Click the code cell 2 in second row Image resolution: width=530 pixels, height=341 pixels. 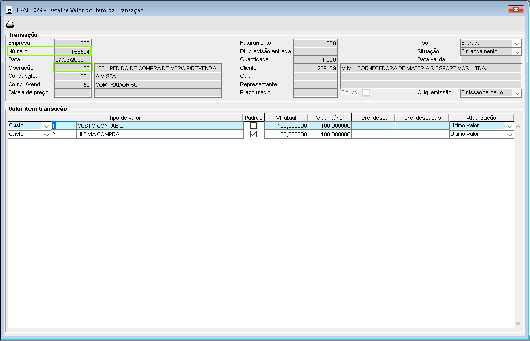(x=64, y=134)
